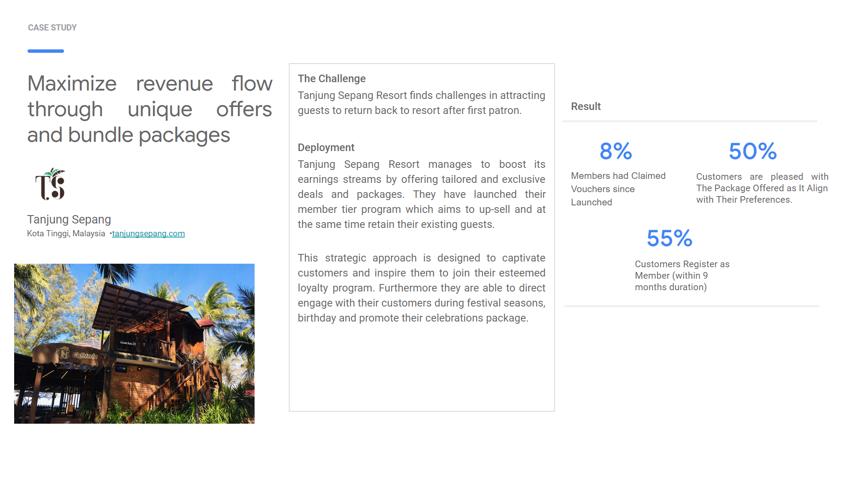Click the CASE STUDY label
This screenshot has width=849, height=477.
[52, 28]
